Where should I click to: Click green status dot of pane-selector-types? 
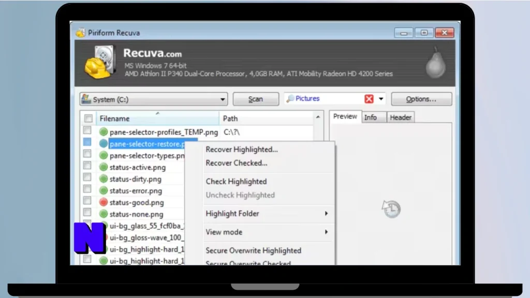pos(104,155)
